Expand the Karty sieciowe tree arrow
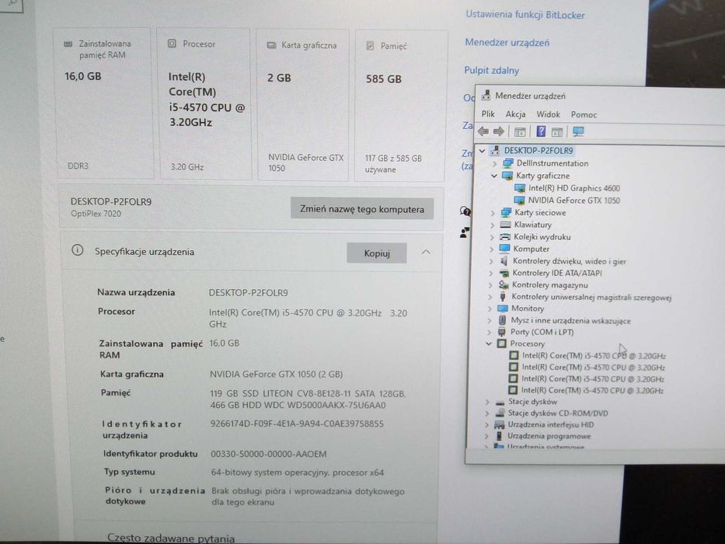Viewport: 725px width, 544px height. pos(493,213)
